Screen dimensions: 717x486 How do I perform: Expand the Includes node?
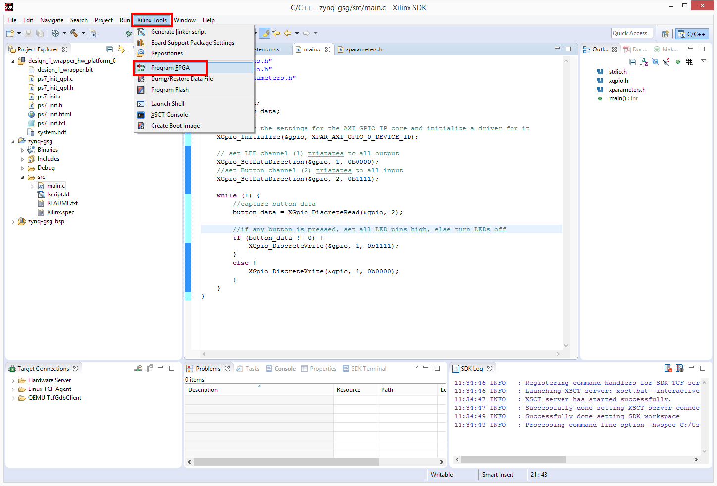click(22, 159)
